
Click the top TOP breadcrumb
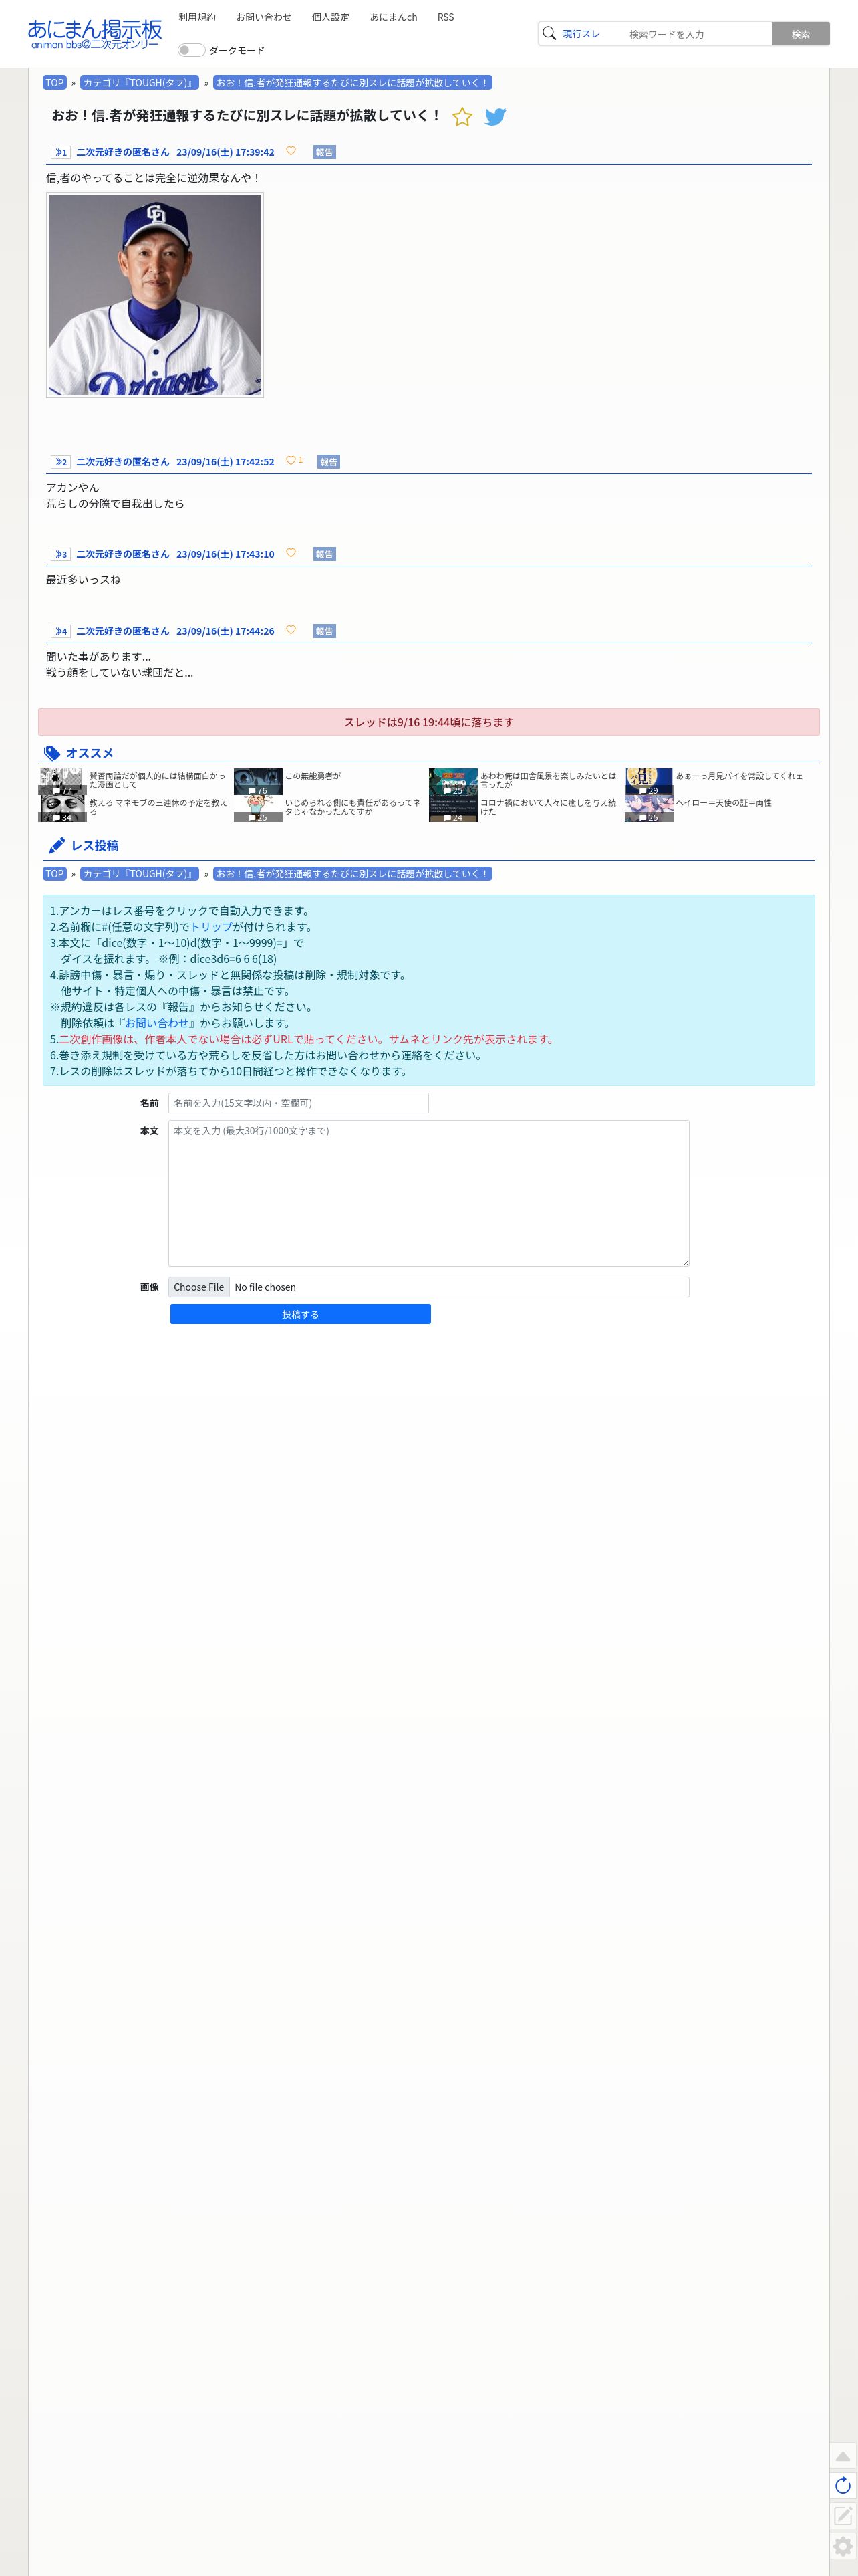(54, 83)
